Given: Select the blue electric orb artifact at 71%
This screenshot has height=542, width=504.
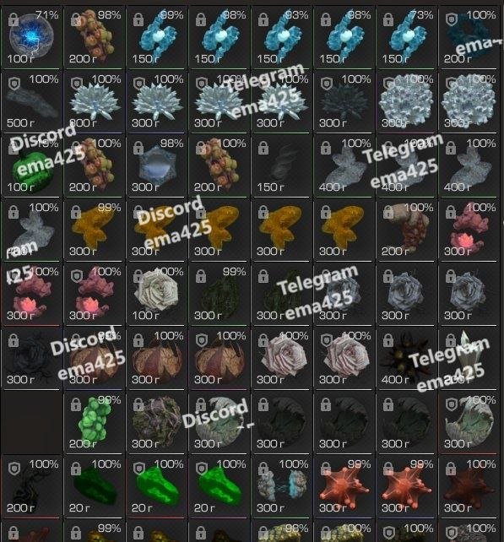Looking at the screenshot, I should pyautogui.click(x=31, y=36).
